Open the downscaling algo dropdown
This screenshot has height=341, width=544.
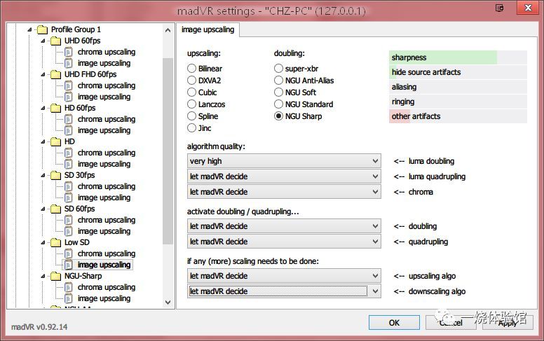(284, 291)
